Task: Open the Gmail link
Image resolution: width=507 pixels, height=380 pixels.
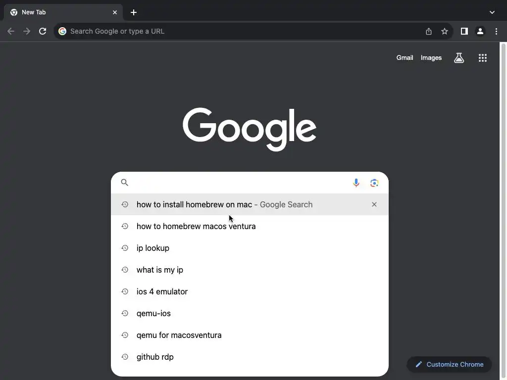Action: (x=405, y=58)
